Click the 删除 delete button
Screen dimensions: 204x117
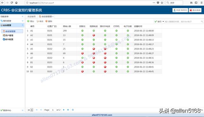click(49, 21)
